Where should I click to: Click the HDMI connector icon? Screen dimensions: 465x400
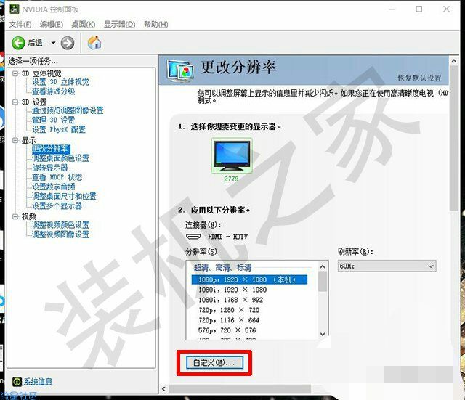pyautogui.click(x=193, y=237)
